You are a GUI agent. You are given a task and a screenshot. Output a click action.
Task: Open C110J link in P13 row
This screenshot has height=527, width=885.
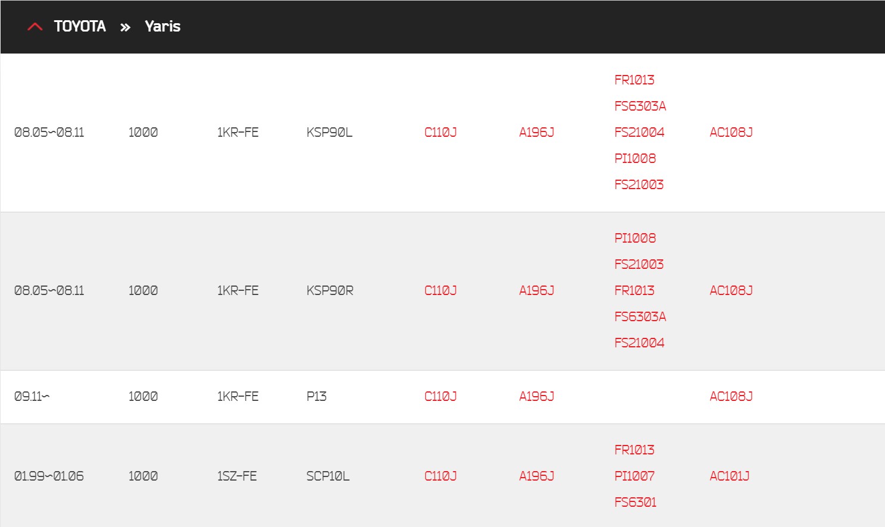pos(441,396)
